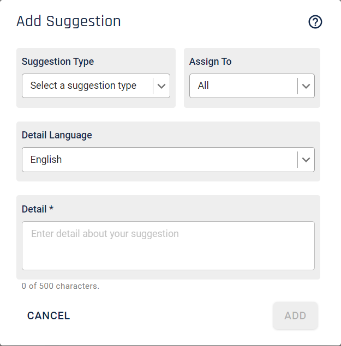The image size is (341, 346).
Task: Open the help question mark icon
Action: click(315, 22)
